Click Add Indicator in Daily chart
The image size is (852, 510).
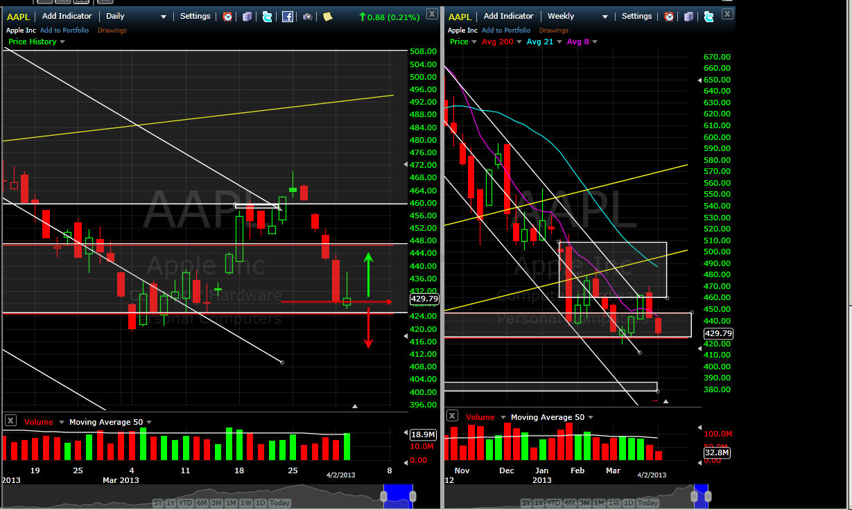tap(67, 16)
